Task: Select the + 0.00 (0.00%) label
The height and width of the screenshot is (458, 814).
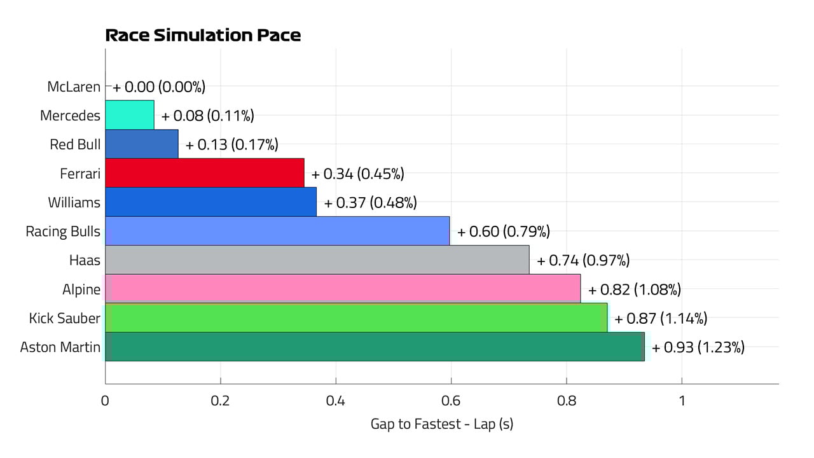Action: [x=159, y=87]
